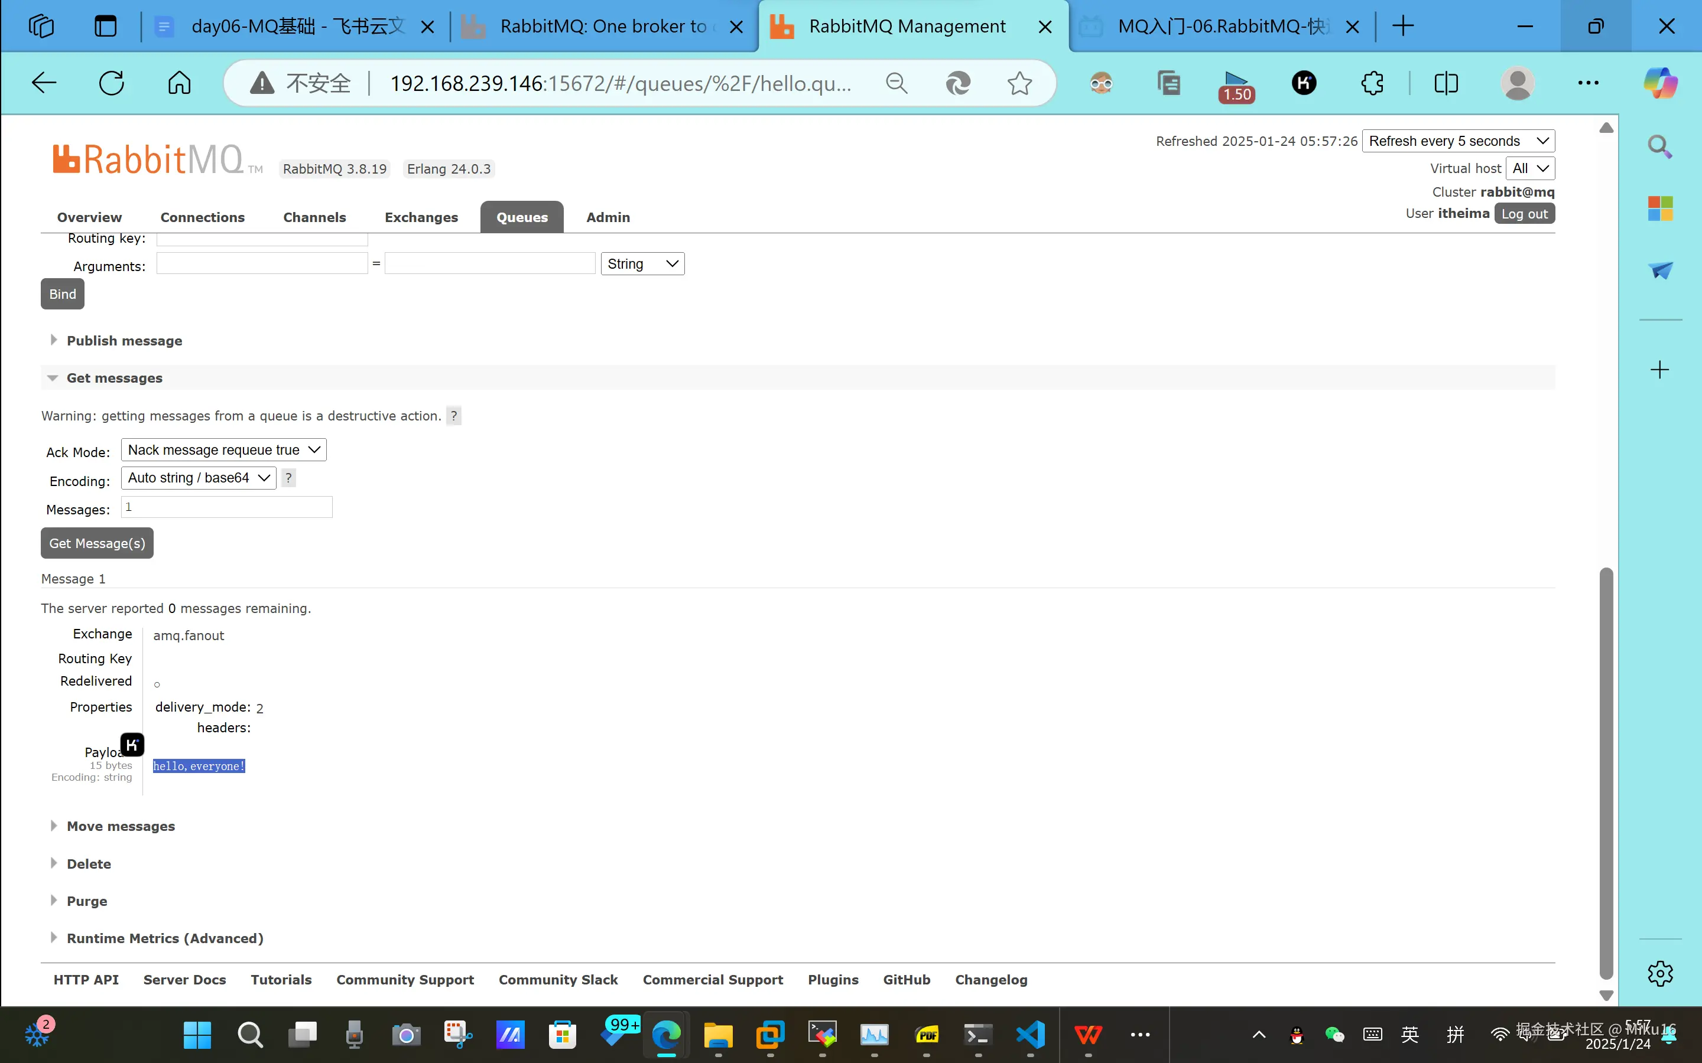Screen dimensions: 1702x1063
Task: Click the Messages count input field
Action: tap(226, 507)
